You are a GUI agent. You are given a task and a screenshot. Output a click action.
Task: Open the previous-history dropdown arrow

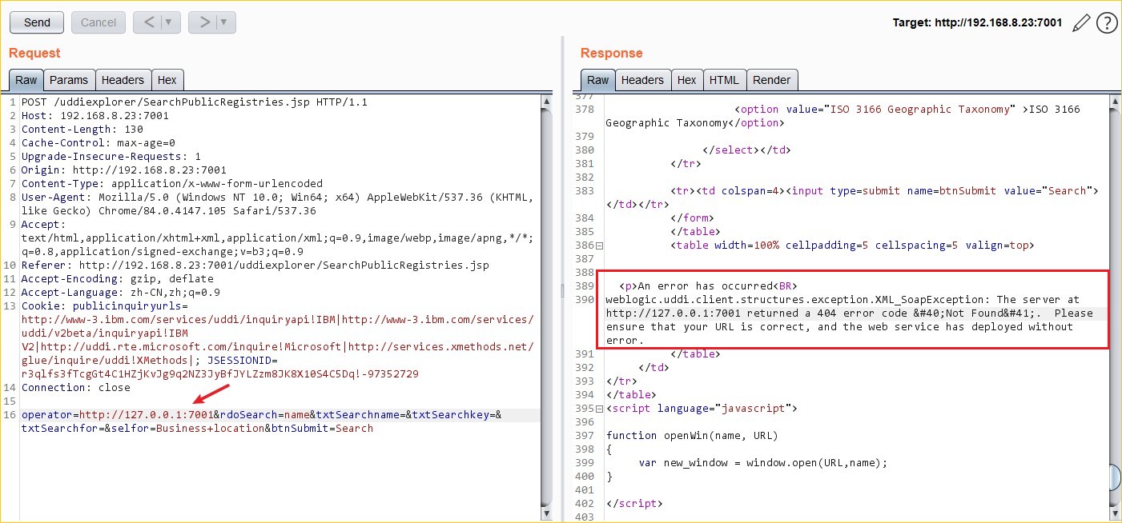pos(170,22)
